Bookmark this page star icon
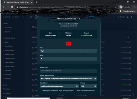 tap(116, 7)
